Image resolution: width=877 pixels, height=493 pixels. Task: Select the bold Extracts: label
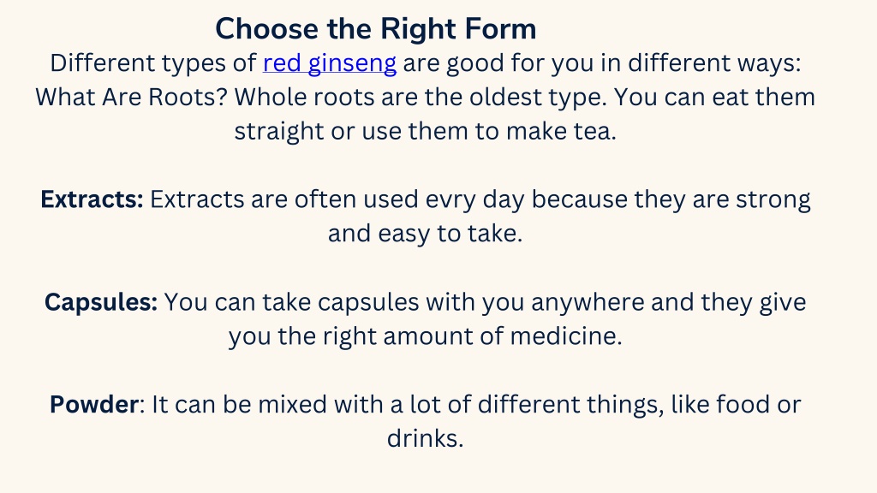[x=92, y=199]
